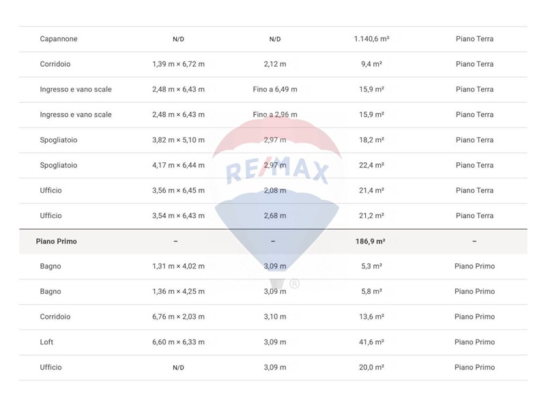Select the Ufficio dimensions 3,56 m × 6,45 m
This screenshot has height=409, width=546.
(178, 190)
